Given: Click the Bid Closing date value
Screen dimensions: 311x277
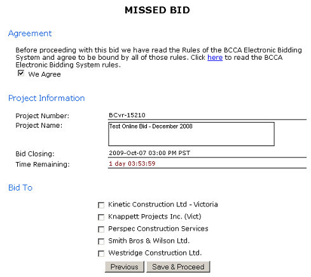Looking at the screenshot, I should click(149, 153).
